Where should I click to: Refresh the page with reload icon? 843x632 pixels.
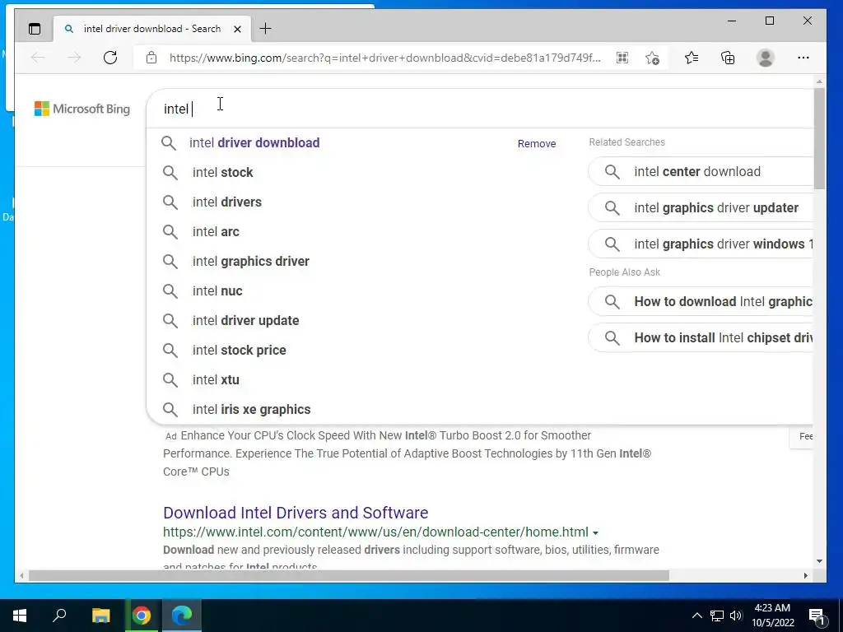click(x=110, y=58)
